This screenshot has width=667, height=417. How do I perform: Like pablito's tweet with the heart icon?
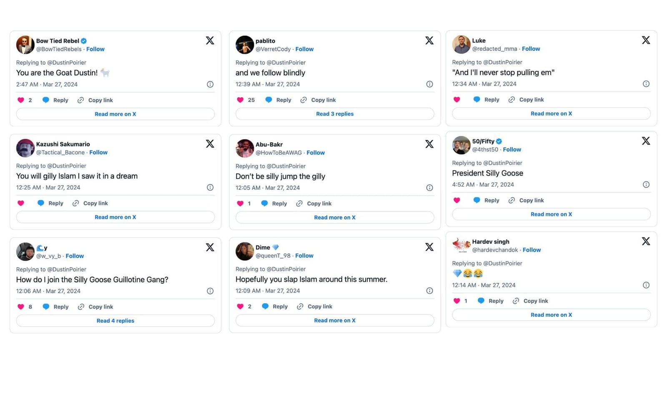click(x=240, y=100)
